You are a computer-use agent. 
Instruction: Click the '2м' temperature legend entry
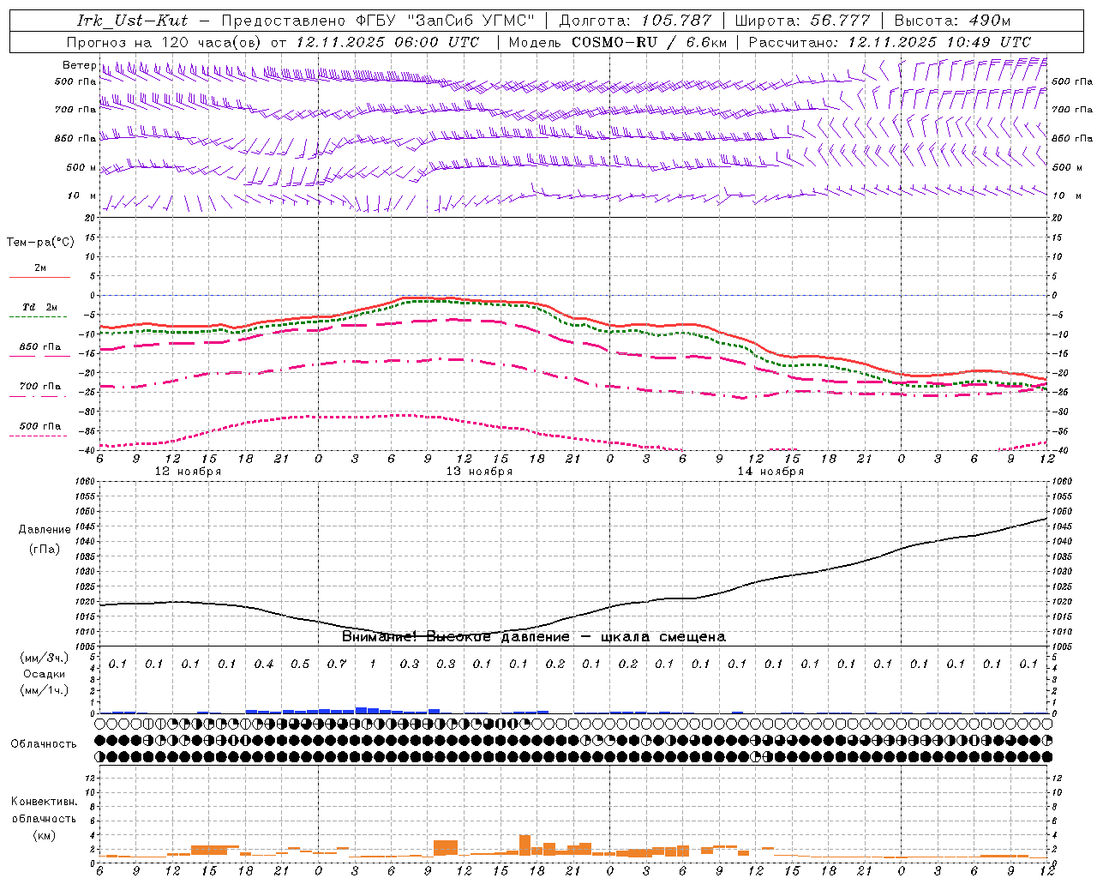[40, 268]
